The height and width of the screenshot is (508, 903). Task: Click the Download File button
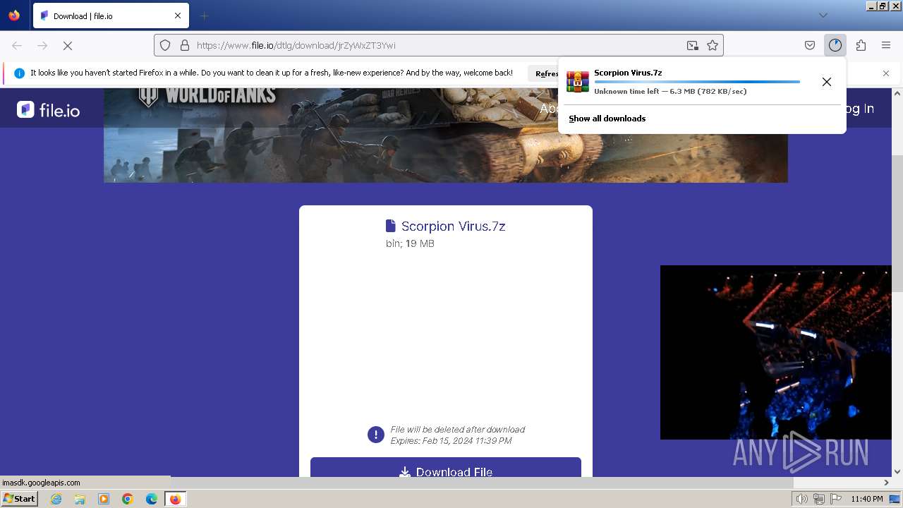[446, 467]
